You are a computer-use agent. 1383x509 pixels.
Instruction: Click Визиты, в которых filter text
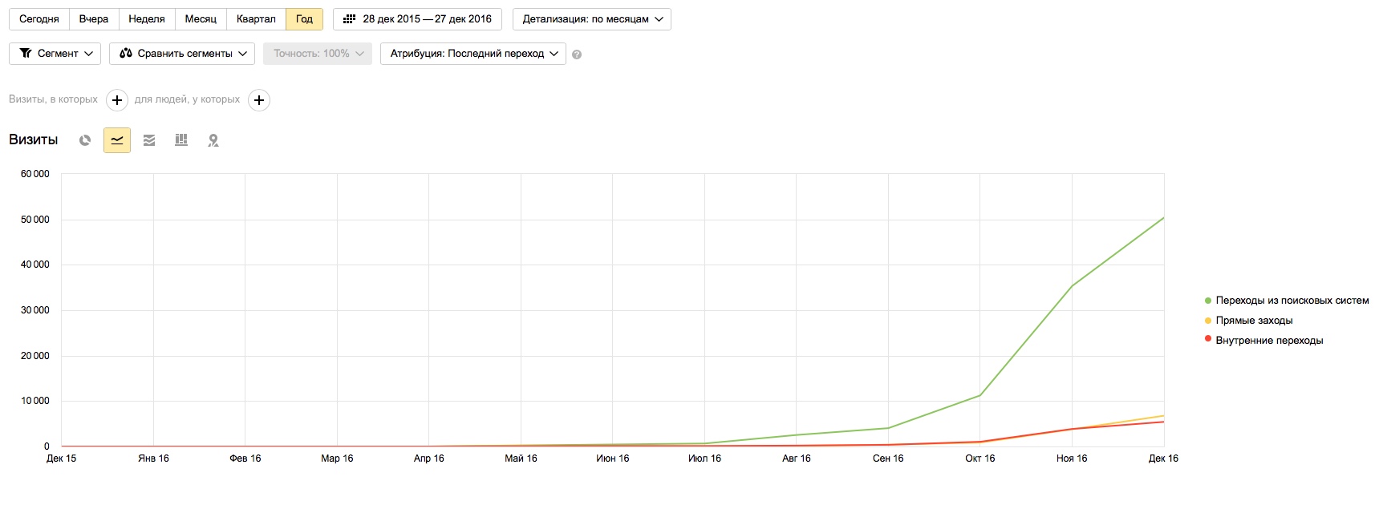pos(53,99)
